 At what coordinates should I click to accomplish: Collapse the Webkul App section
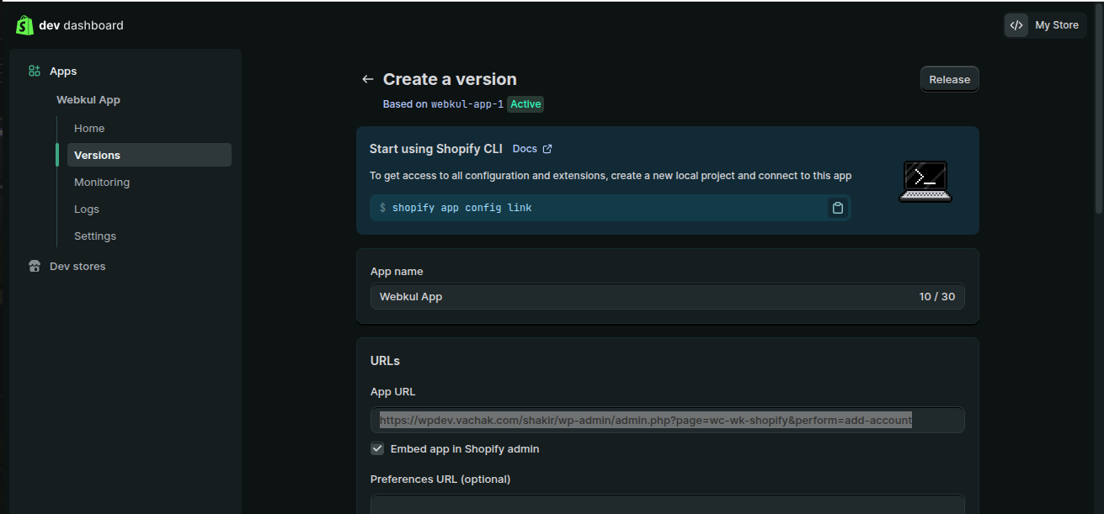(88, 99)
